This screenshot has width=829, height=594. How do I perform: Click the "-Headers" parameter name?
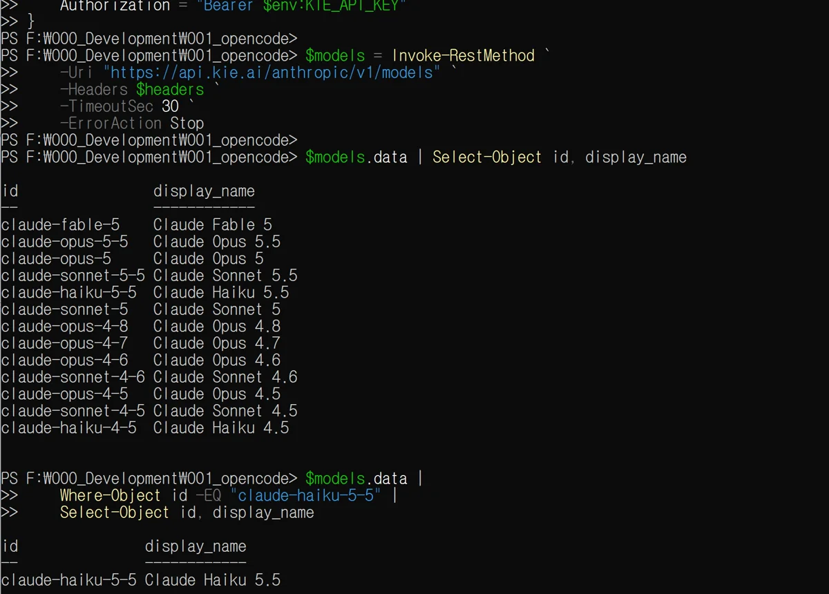94,90
